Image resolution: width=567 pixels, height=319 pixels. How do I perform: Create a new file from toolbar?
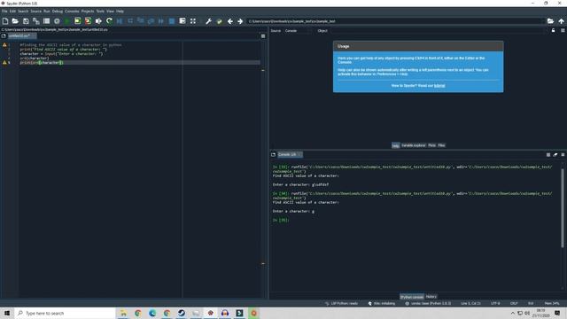coord(5,21)
